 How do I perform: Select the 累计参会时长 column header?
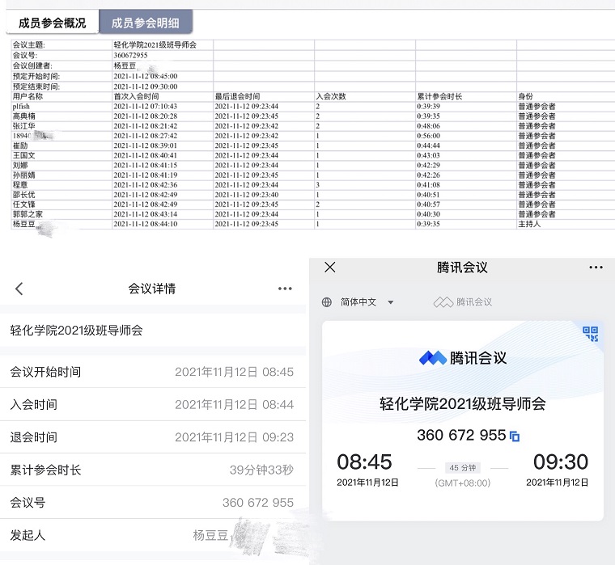point(439,96)
